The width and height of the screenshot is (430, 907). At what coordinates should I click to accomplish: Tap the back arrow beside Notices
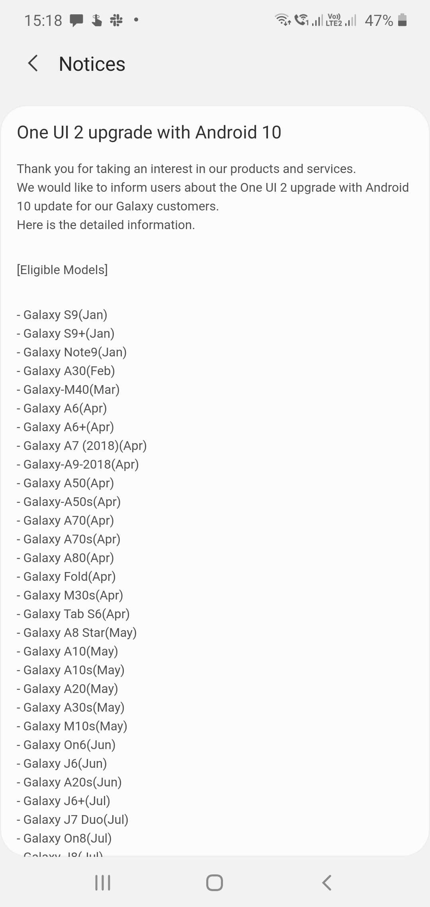33,64
